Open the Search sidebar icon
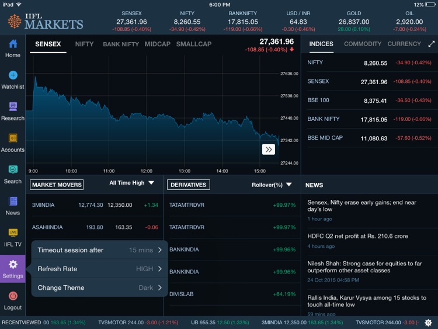Image resolution: width=438 pixels, height=329 pixels. (x=13, y=169)
